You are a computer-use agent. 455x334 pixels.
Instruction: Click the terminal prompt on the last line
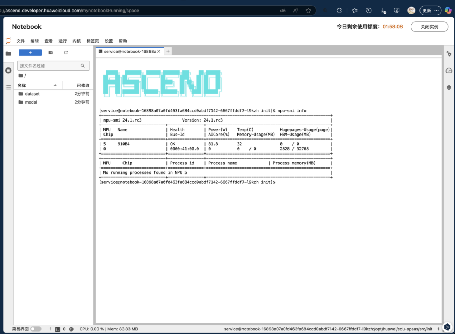click(187, 182)
